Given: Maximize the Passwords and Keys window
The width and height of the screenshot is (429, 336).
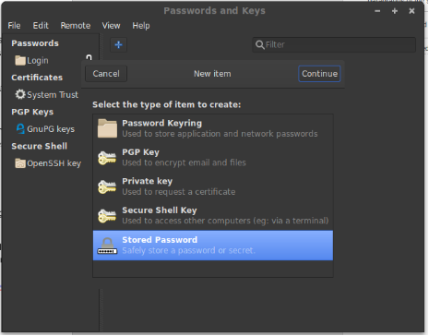Looking at the screenshot, I should (395, 11).
